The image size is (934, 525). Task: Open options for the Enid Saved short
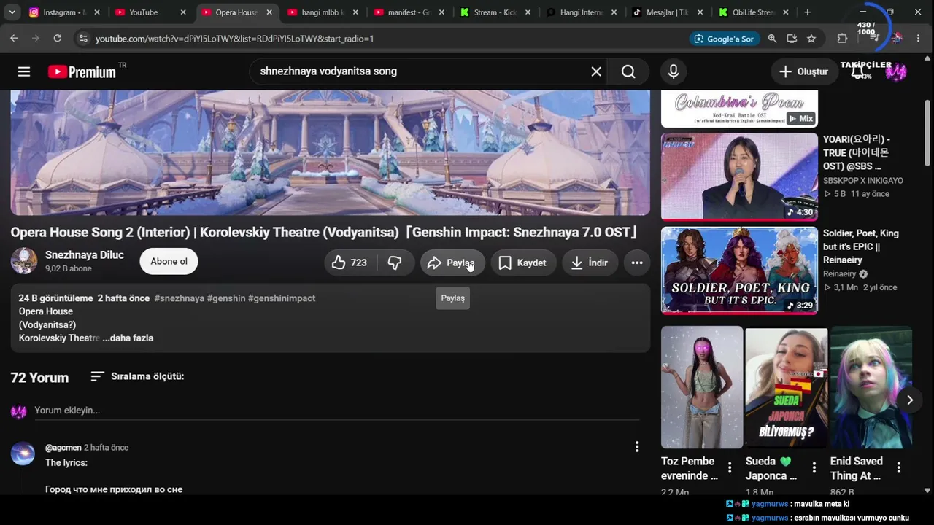pyautogui.click(x=899, y=467)
